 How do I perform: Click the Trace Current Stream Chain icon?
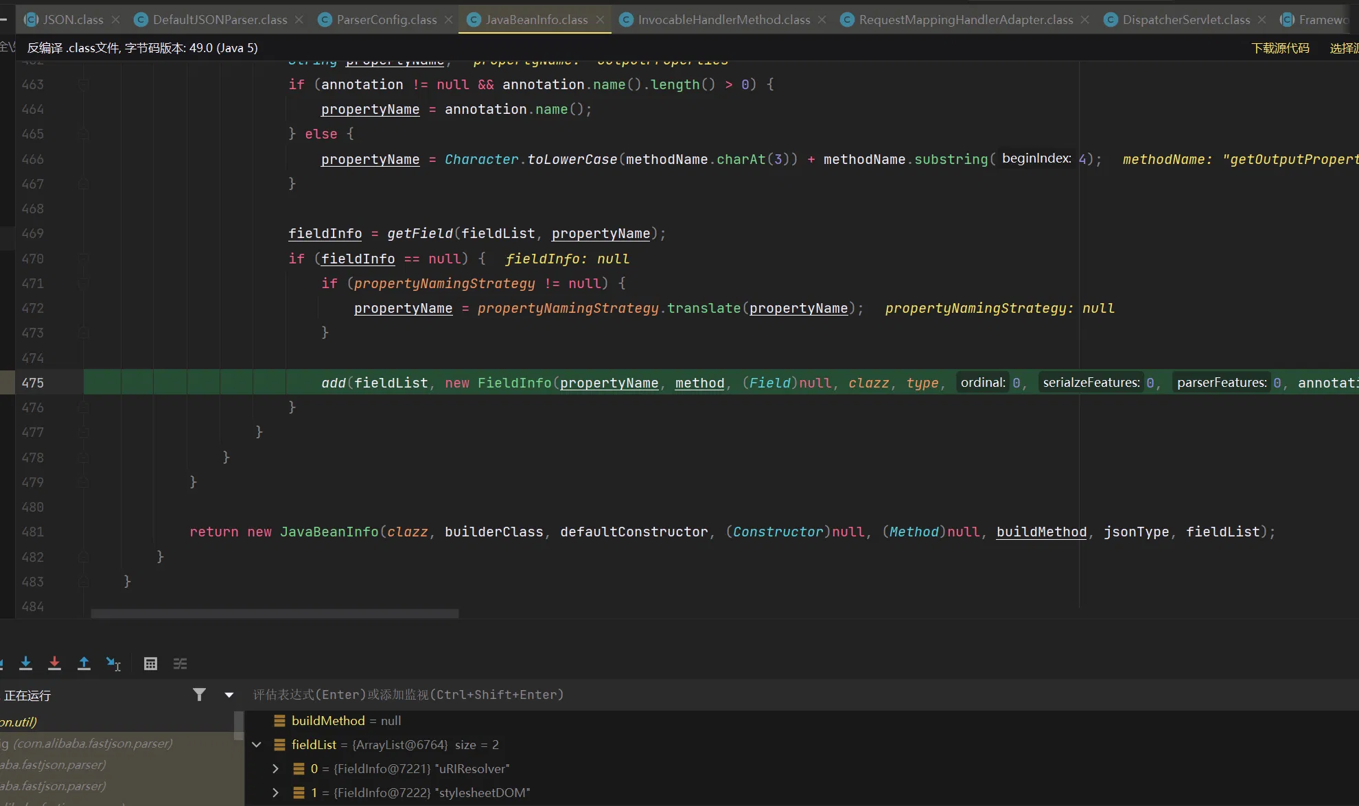pyautogui.click(x=180, y=663)
